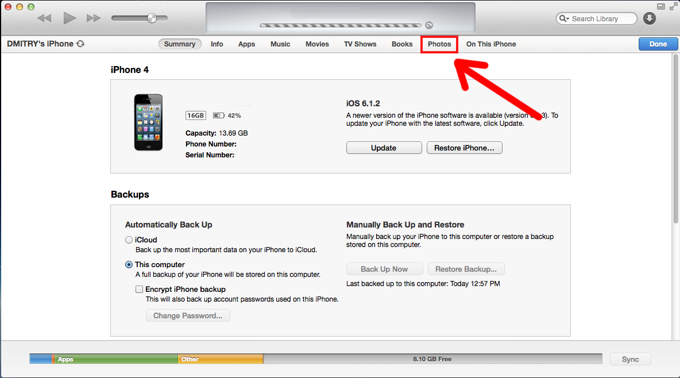Open the search magnifier dropdown
The height and width of the screenshot is (378, 680).
click(564, 18)
